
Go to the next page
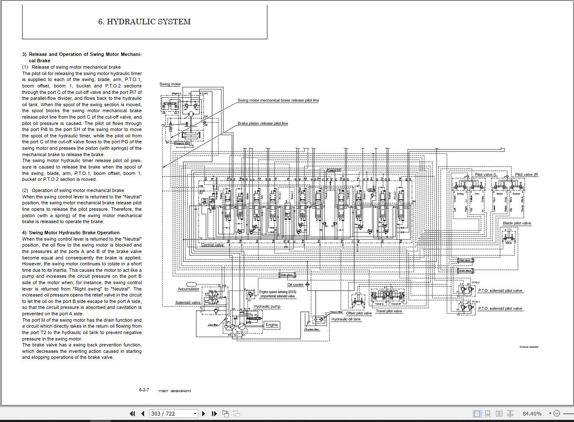(203, 413)
